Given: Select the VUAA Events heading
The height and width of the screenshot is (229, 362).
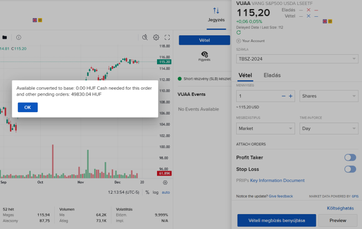Looking at the screenshot, I should click(x=191, y=94).
